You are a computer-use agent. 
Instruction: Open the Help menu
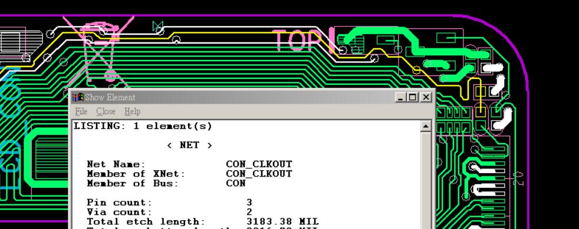tap(132, 111)
